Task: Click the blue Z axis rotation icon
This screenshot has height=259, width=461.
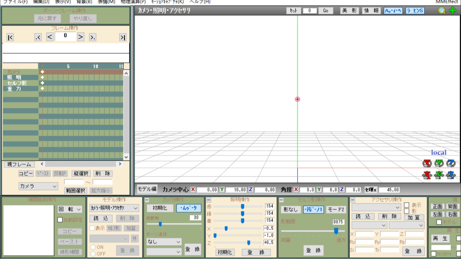Action: [x=451, y=163]
